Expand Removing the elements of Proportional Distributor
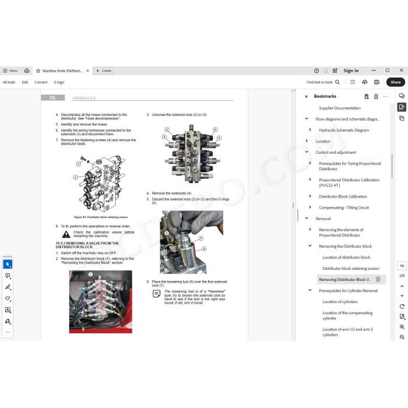Viewport: 408px width, 408px height. (310, 229)
